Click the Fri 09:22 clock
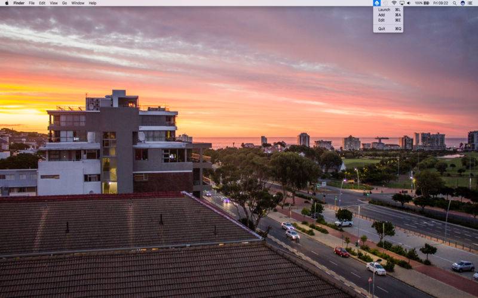 (x=440, y=3)
